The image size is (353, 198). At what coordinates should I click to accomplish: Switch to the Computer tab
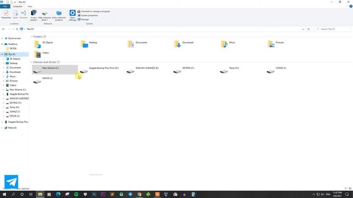point(17,6)
